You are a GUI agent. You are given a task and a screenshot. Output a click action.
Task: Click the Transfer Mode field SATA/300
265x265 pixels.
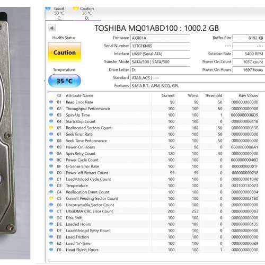(160, 62)
